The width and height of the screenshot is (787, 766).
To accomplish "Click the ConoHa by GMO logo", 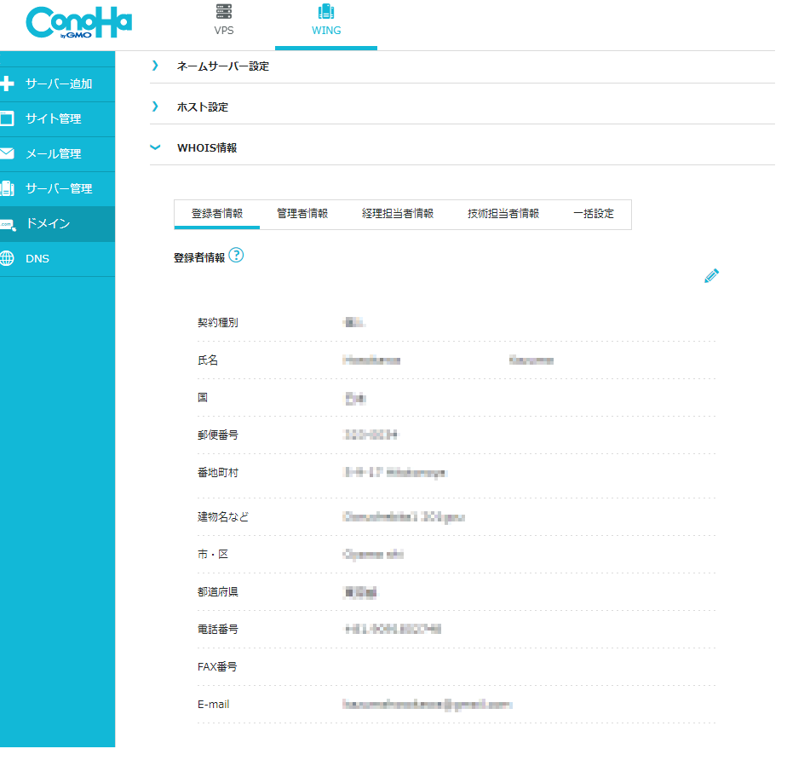I will tap(79, 22).
